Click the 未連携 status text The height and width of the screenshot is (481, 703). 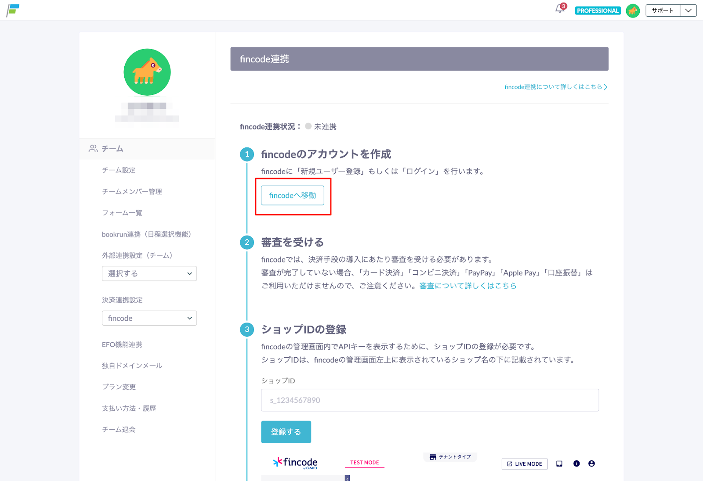[325, 127]
